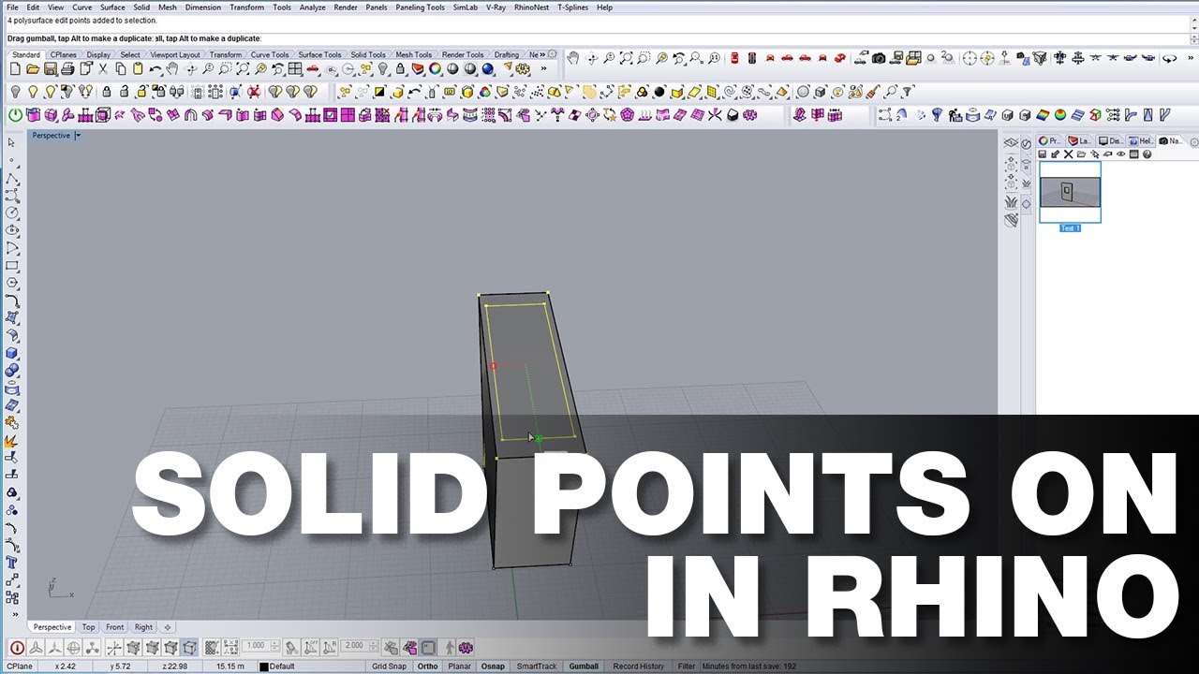Image resolution: width=1199 pixels, height=674 pixels.
Task: Select the Sphere tool in the left toolbar
Action: tap(12, 368)
